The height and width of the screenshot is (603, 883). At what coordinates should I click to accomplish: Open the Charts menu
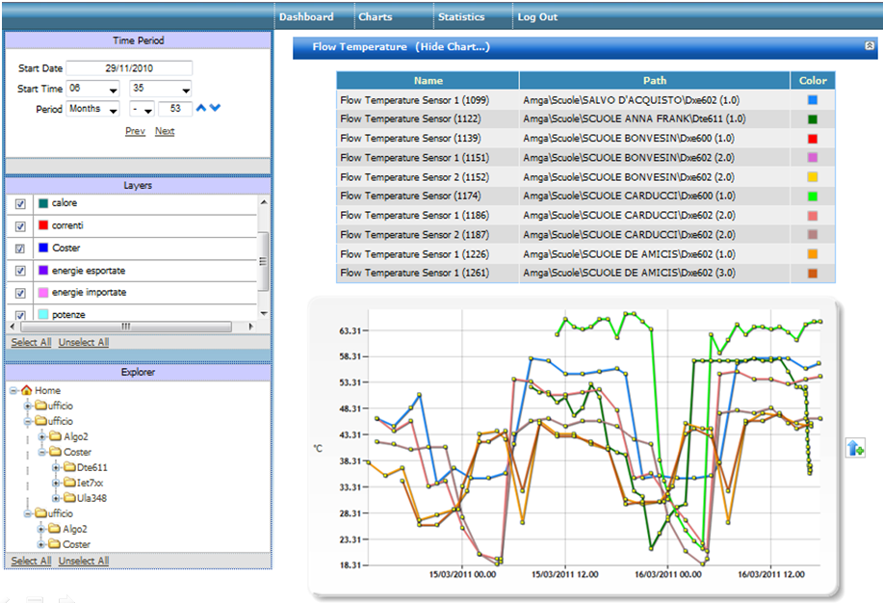click(375, 16)
